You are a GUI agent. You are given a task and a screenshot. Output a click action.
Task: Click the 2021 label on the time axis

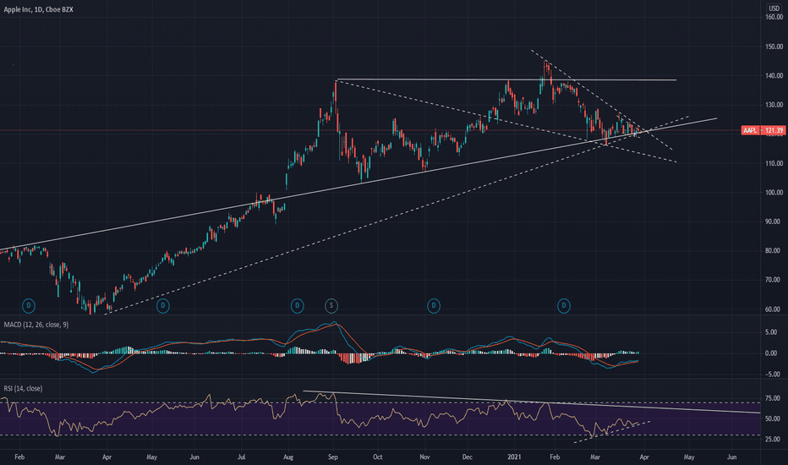[x=514, y=457]
